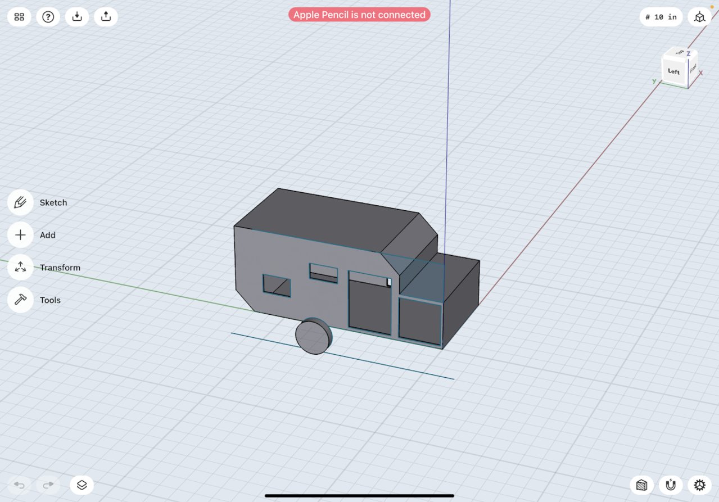Select the small left window cutout
This screenshot has height=502, width=719.
pos(277,286)
